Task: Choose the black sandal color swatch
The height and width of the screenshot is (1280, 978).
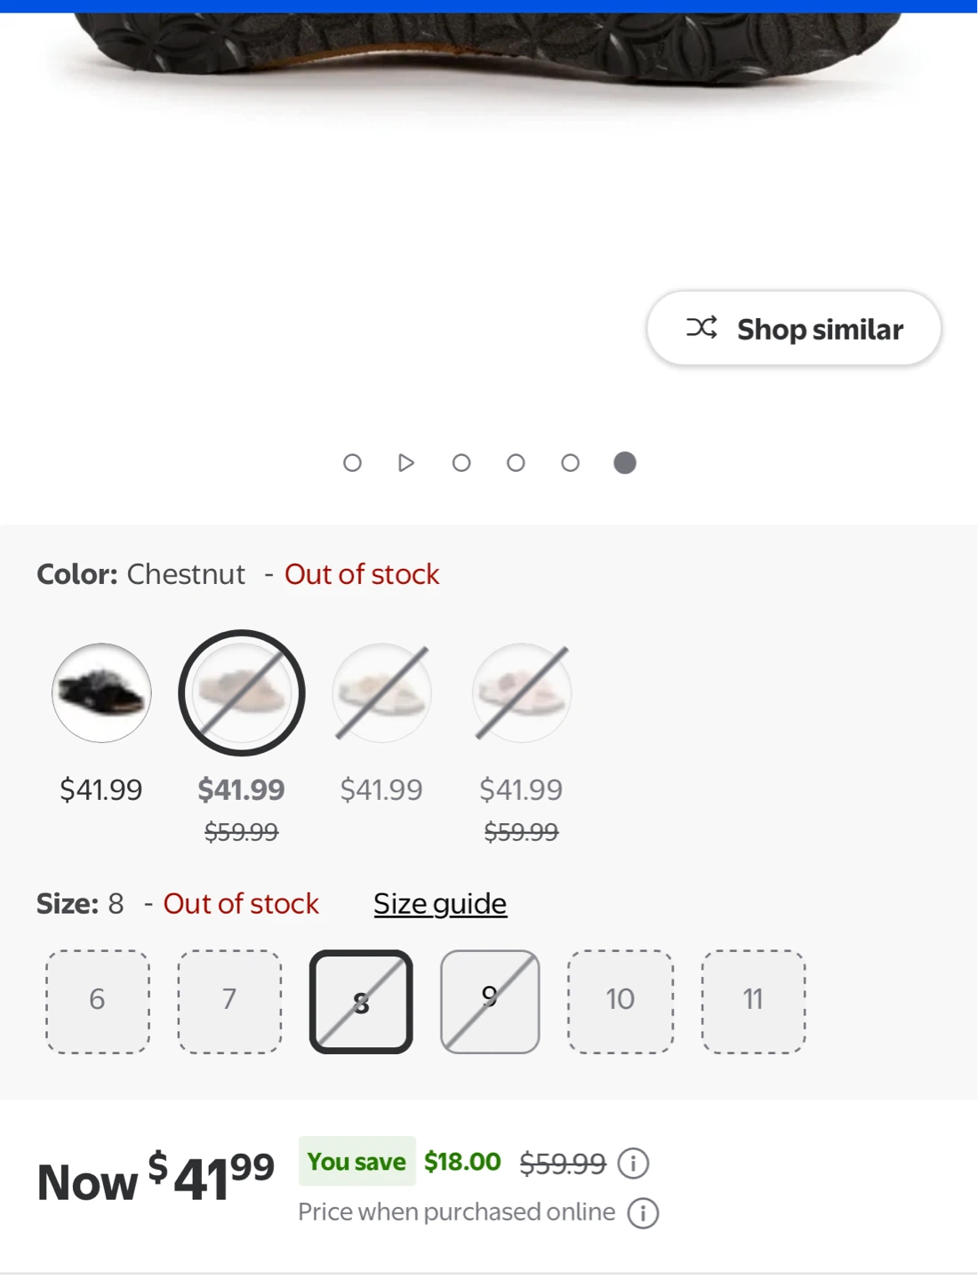Action: click(x=101, y=693)
